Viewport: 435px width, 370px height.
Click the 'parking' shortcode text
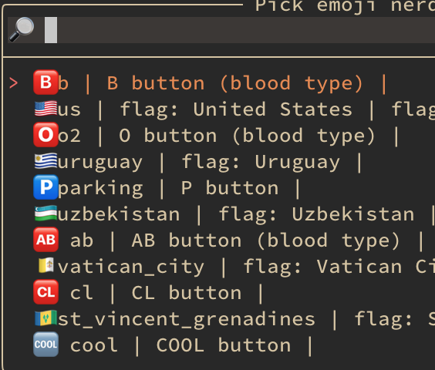click(100, 189)
